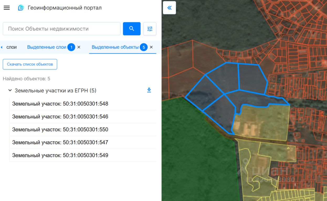Select land parcel 50:31:0050301:547

(x=60, y=142)
